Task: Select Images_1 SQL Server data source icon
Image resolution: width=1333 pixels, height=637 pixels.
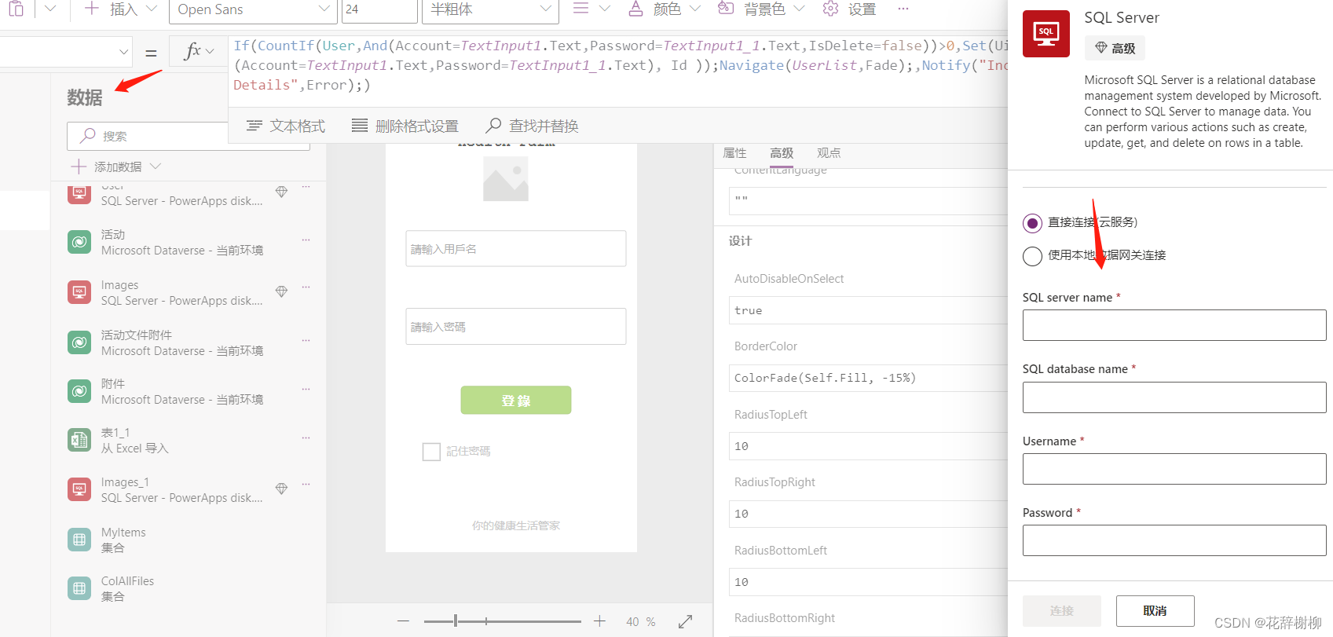Action: pos(79,489)
